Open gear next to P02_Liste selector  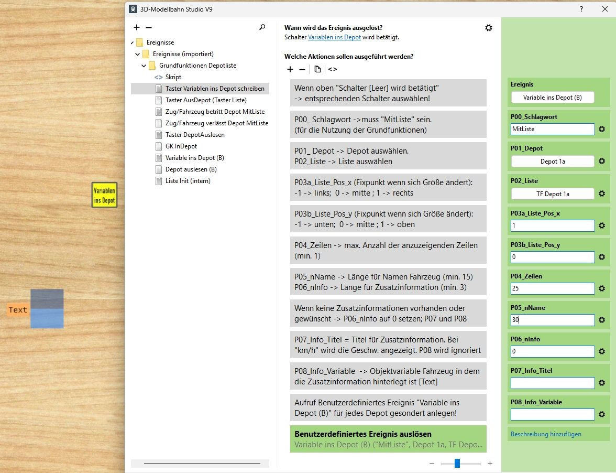pyautogui.click(x=601, y=193)
